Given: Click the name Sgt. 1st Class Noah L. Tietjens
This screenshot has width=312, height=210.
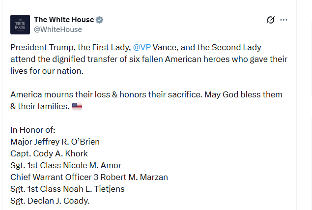Looking at the screenshot, I should point(67,189).
